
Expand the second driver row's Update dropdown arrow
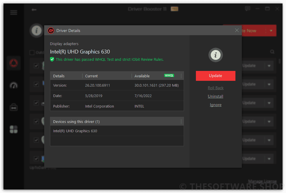(269, 84)
